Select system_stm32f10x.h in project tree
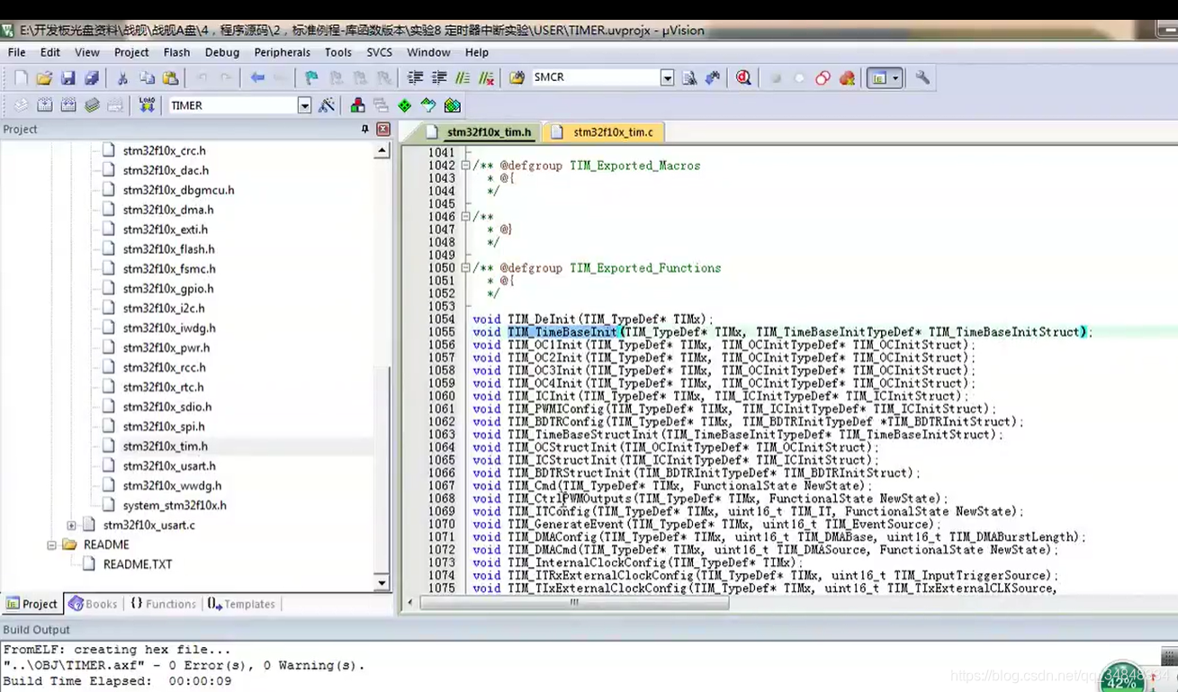Image resolution: width=1178 pixels, height=692 pixels. tap(175, 505)
